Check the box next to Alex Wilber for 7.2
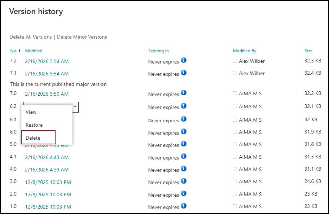 234,61
